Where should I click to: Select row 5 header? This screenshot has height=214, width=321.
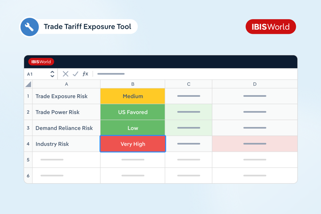tap(28, 160)
